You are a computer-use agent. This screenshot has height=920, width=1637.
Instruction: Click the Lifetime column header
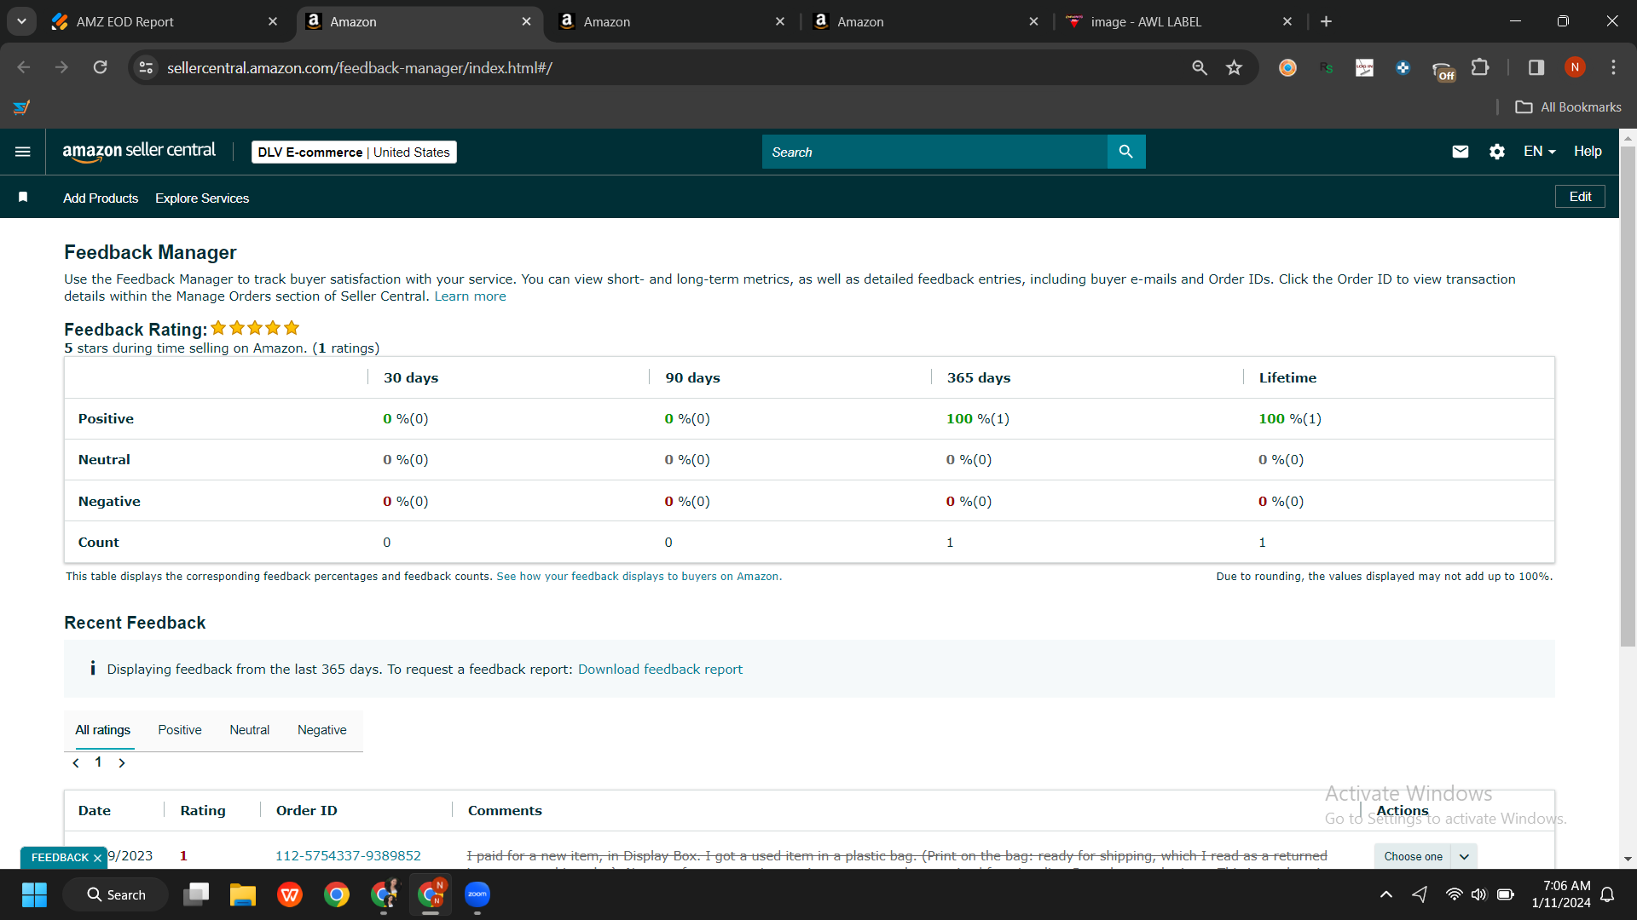pos(1287,378)
